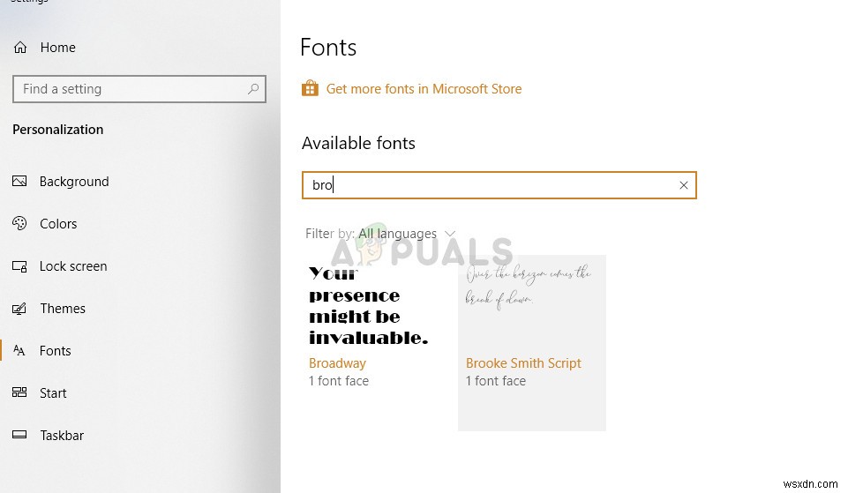Open Get more fonts in Microsoft Store link
Screen dimensions: 848x493
tap(424, 89)
